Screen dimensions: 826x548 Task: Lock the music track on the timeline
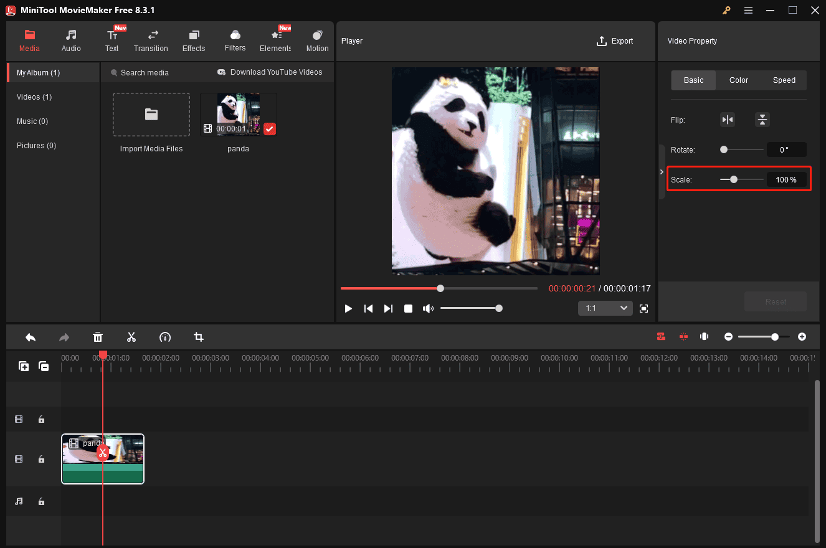pos(41,501)
